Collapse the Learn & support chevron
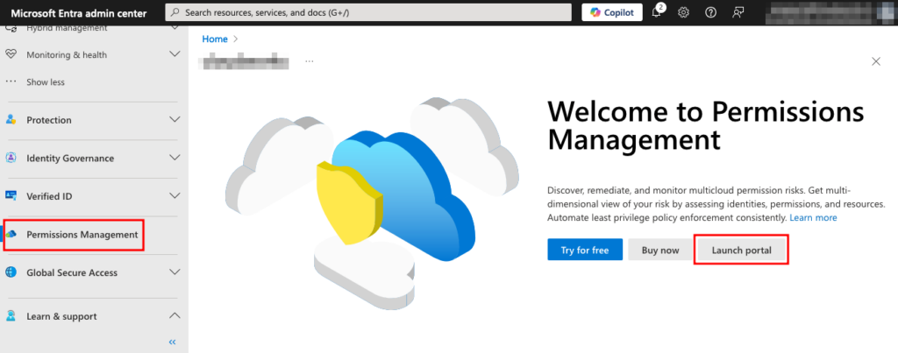 175,315
